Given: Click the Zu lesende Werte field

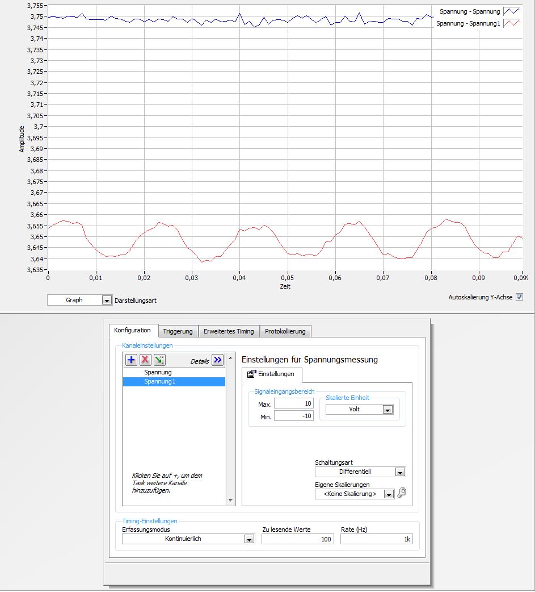Looking at the screenshot, I should pyautogui.click(x=297, y=539).
